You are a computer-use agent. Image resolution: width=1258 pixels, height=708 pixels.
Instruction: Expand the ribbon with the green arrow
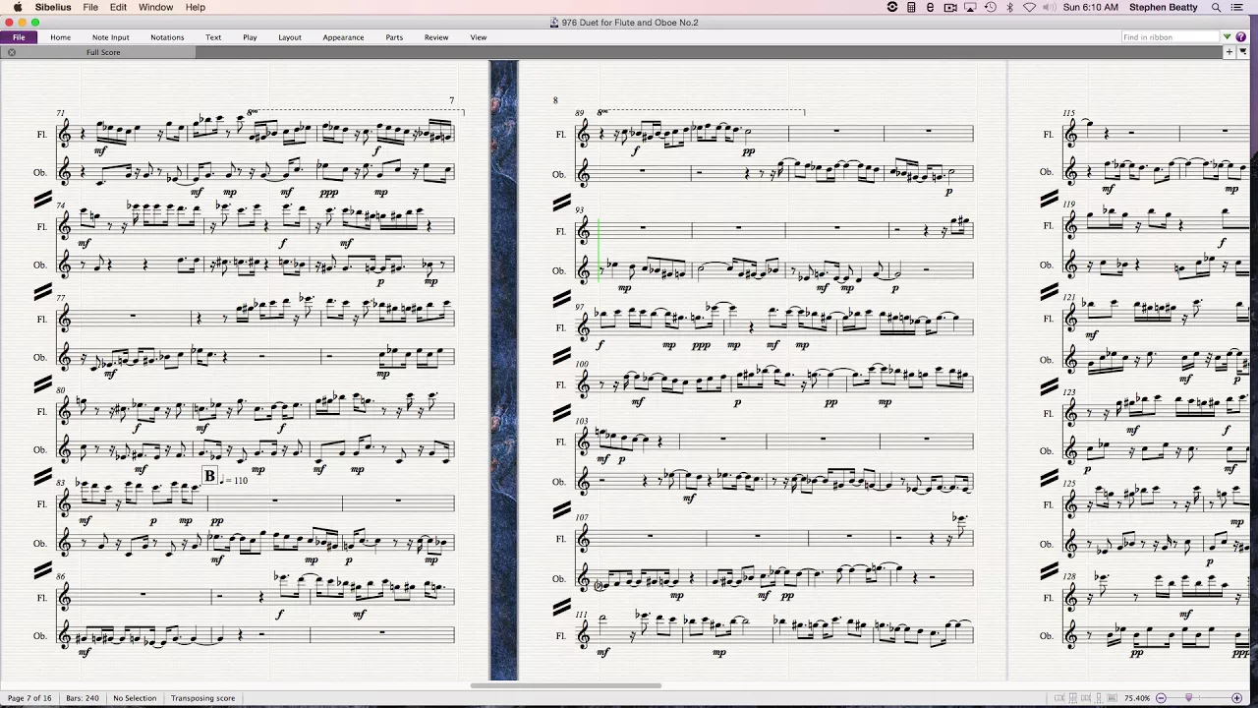point(1228,37)
